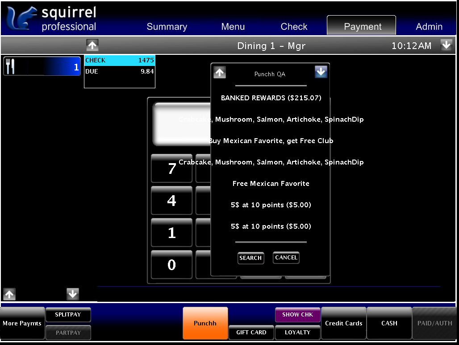Click the DUE 9.84 row
This screenshot has width=459, height=345.
(119, 71)
